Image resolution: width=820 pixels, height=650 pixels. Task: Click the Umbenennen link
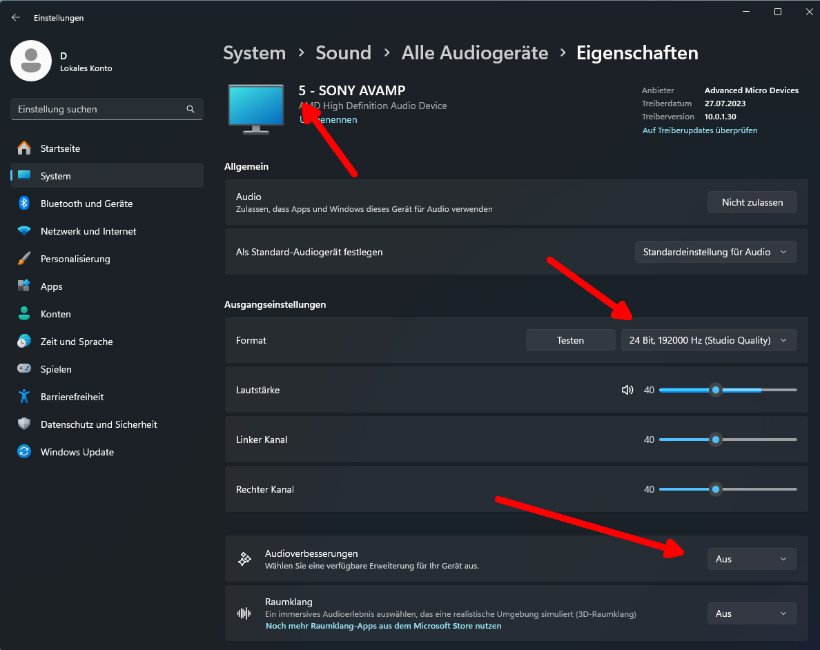329,120
